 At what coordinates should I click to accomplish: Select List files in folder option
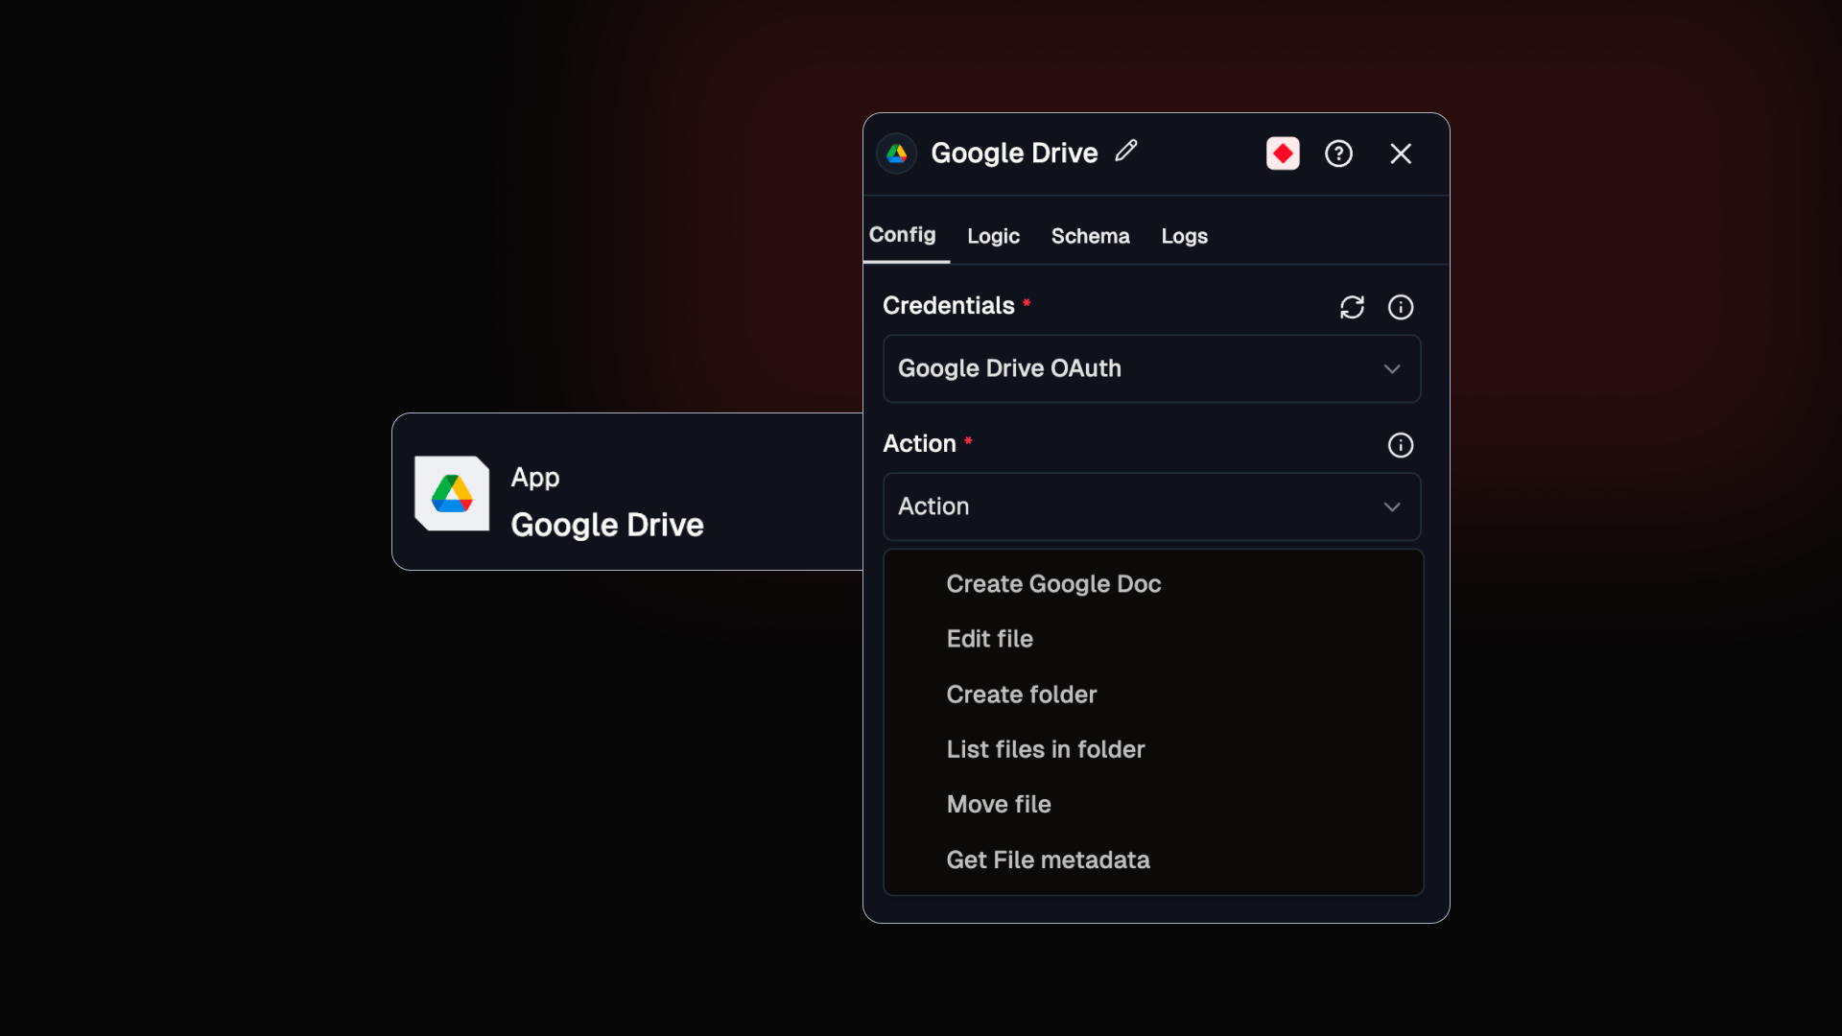pyautogui.click(x=1045, y=749)
